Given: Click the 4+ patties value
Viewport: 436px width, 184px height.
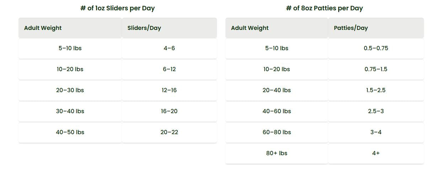Looking at the screenshot, I should [376, 153].
